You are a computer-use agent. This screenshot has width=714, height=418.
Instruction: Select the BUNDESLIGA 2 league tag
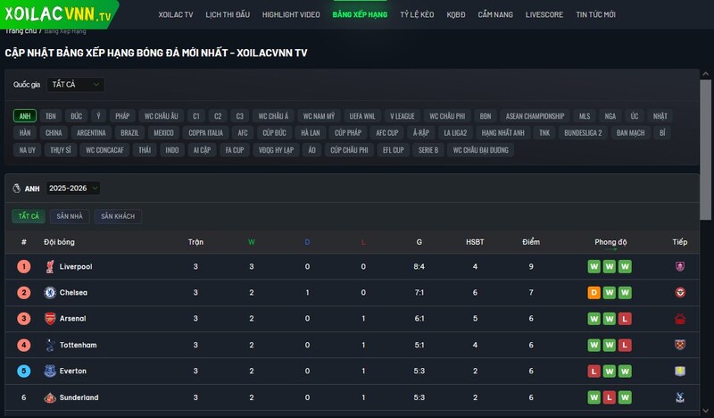pos(583,133)
